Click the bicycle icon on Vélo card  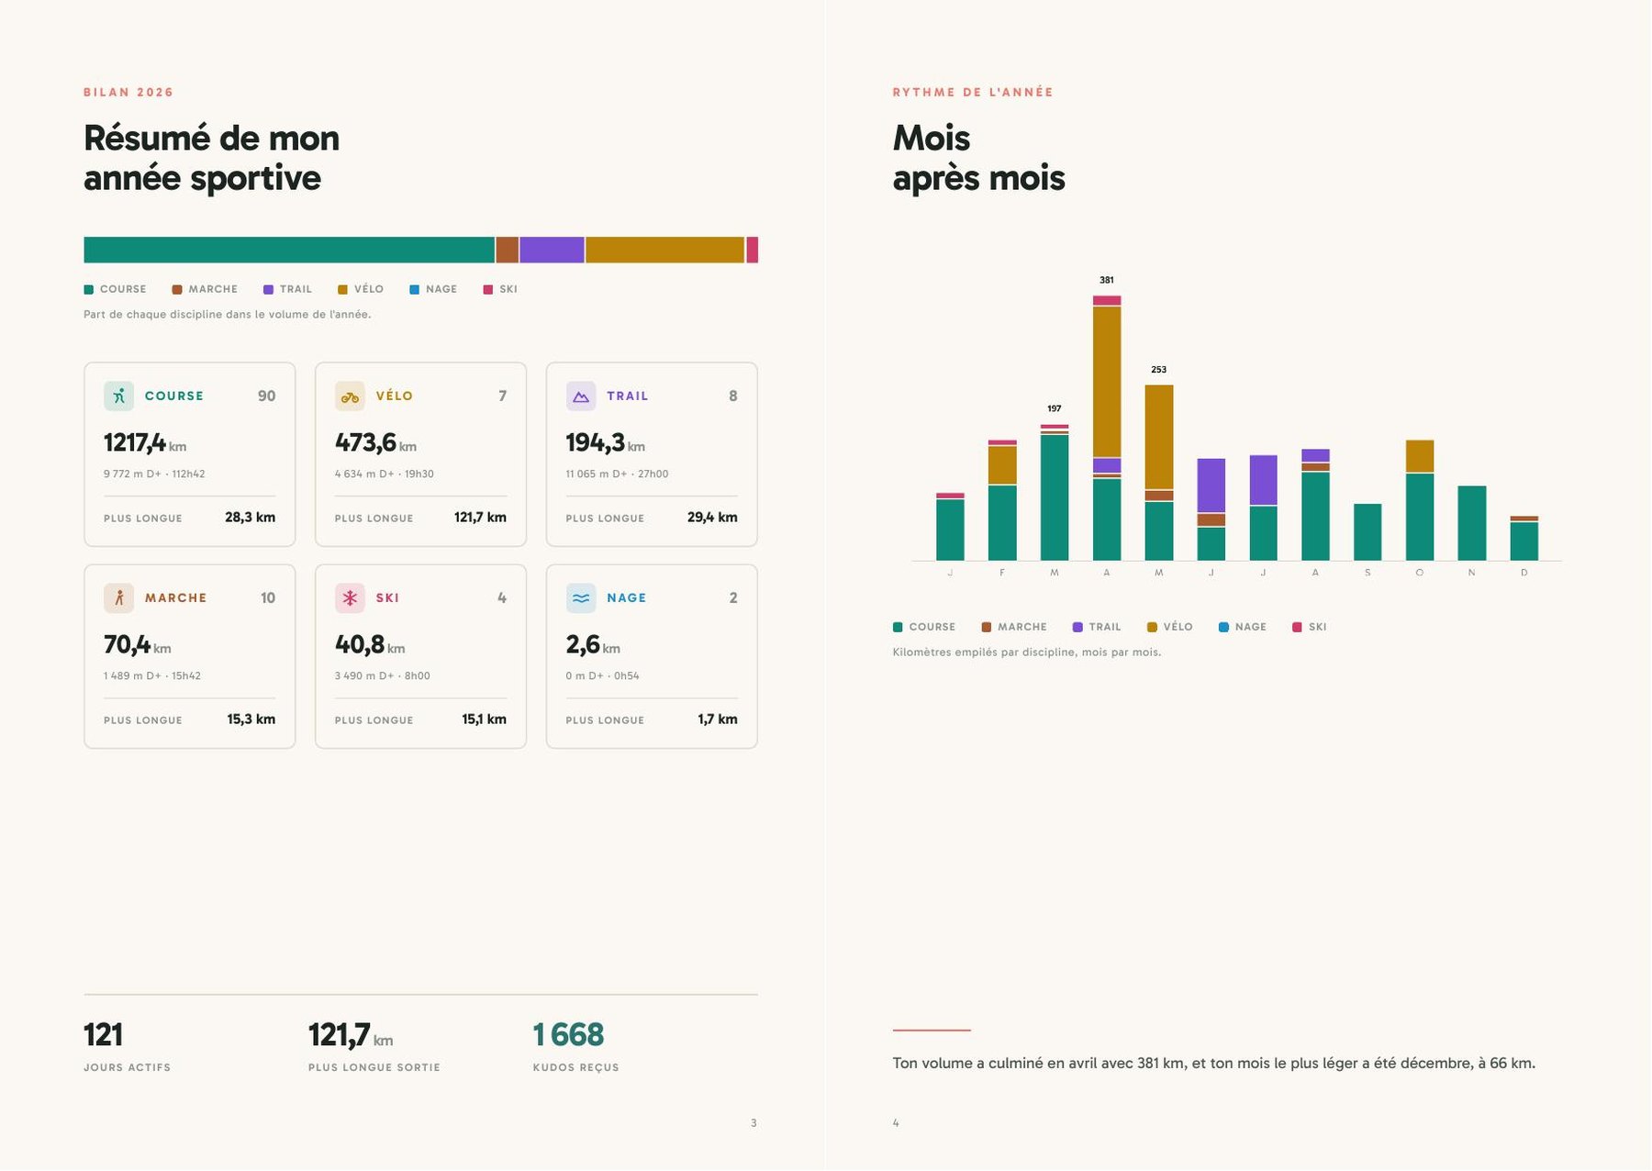click(x=350, y=396)
